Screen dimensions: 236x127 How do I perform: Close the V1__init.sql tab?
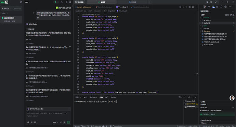coord(128,7)
